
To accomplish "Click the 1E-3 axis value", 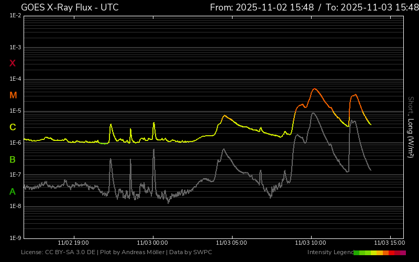I will pyautogui.click(x=15, y=47).
